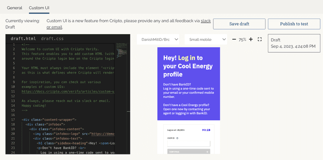The width and height of the screenshot is (323, 160).
Task: Click line 2 'Welcome to custom UI' comment
Action: [60, 49]
